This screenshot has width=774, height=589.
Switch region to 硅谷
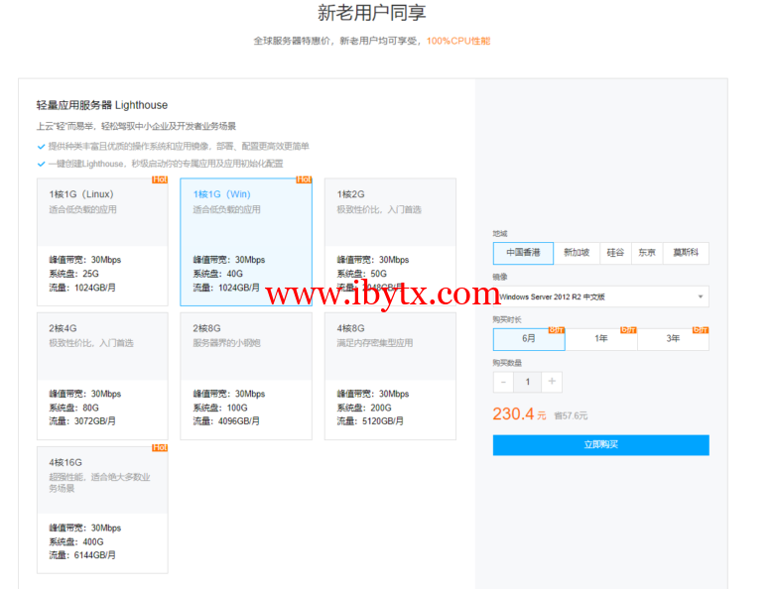(616, 253)
